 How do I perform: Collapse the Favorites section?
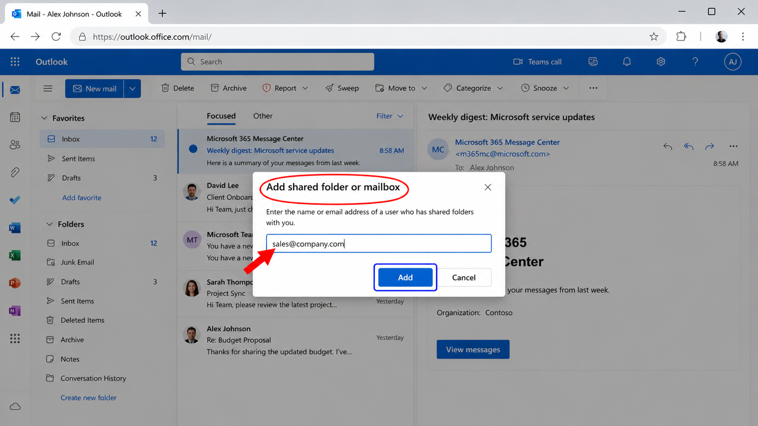(x=44, y=118)
